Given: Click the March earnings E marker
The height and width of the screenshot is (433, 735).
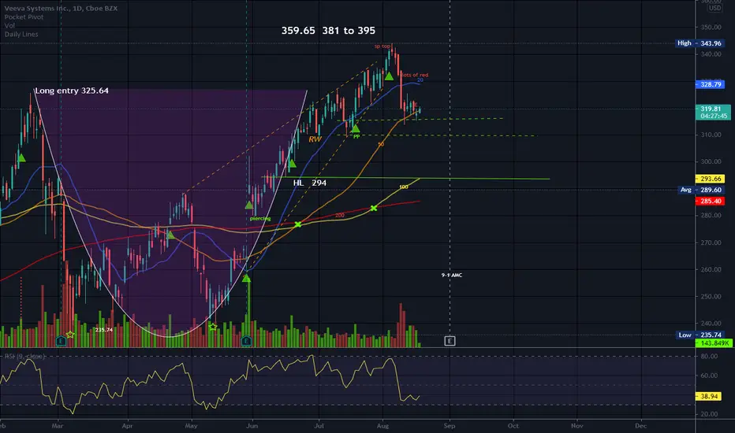Looking at the screenshot, I should [x=61, y=341].
